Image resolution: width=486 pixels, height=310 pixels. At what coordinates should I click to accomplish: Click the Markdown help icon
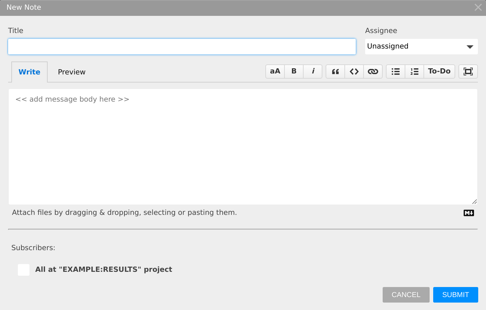(469, 213)
